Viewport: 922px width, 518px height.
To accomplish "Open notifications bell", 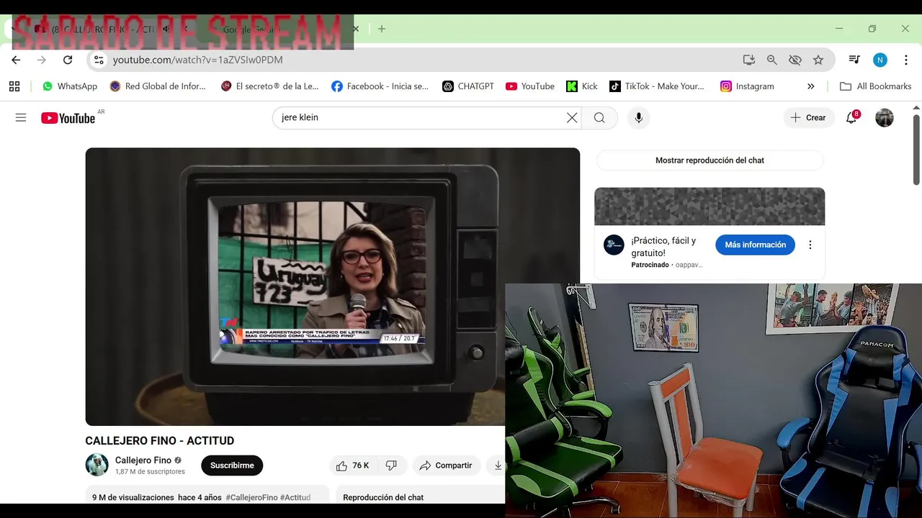I will click(x=851, y=118).
